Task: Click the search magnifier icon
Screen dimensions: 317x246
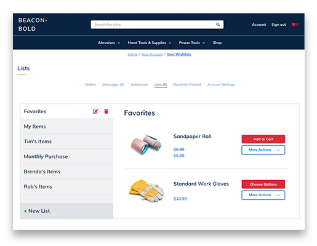Action: click(218, 25)
